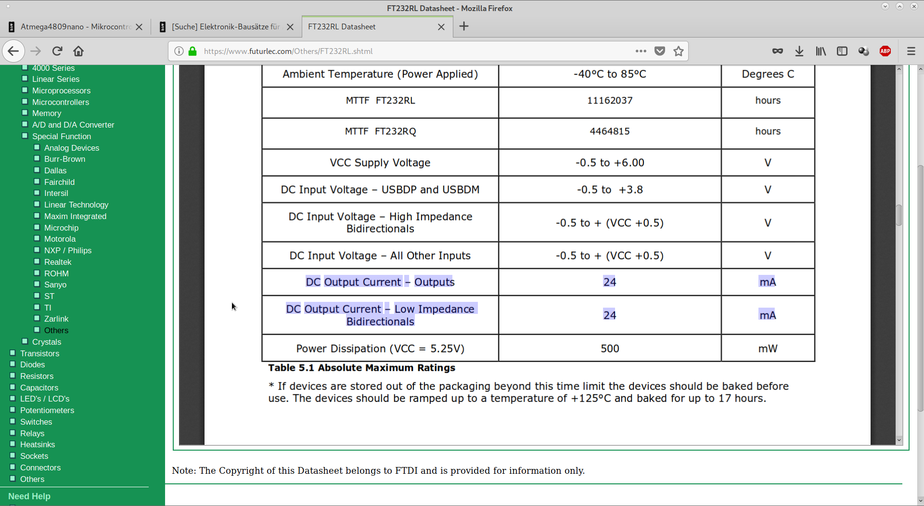Open the Connectors category
The width and height of the screenshot is (924, 506).
(x=40, y=467)
